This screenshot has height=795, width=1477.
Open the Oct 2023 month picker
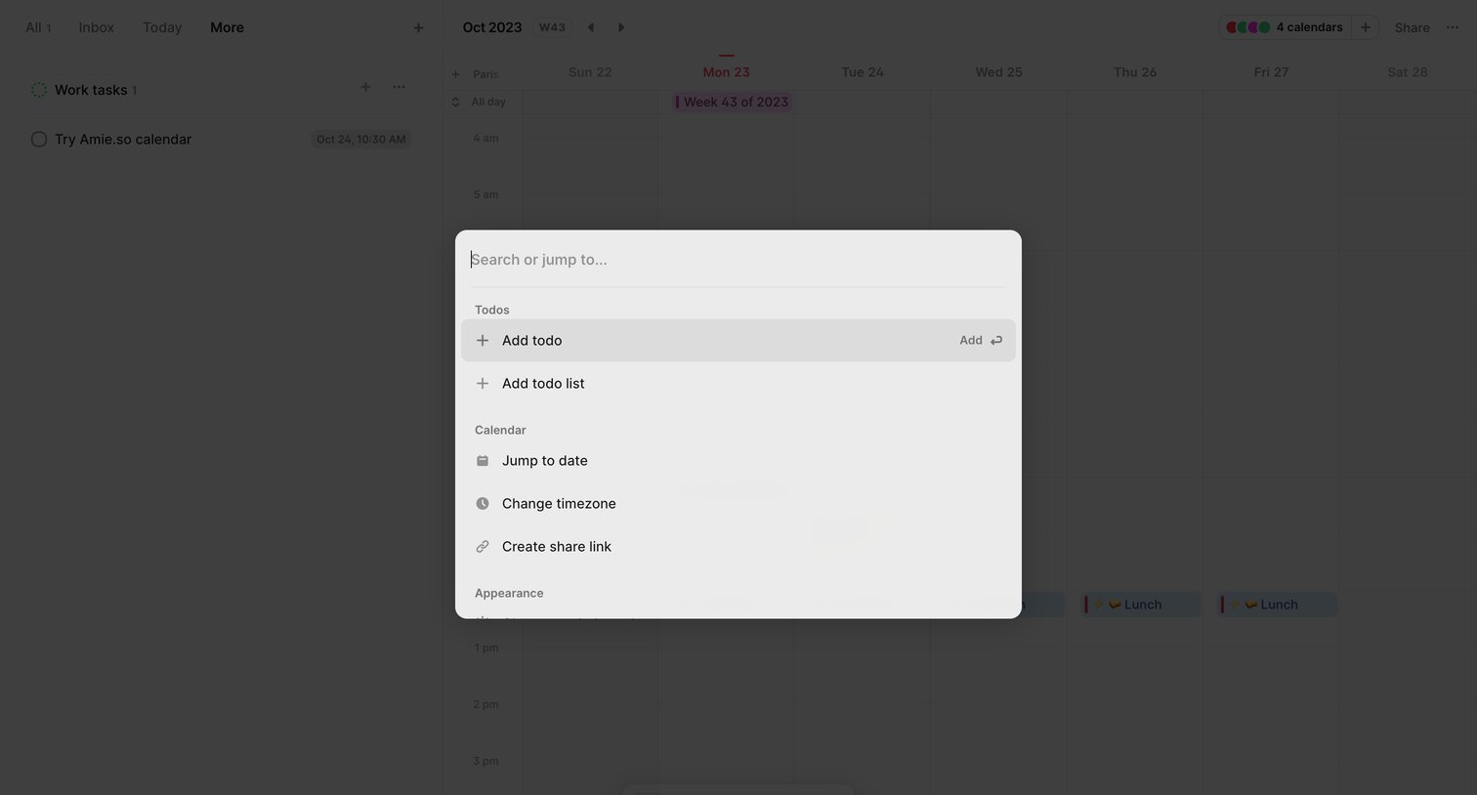(492, 27)
